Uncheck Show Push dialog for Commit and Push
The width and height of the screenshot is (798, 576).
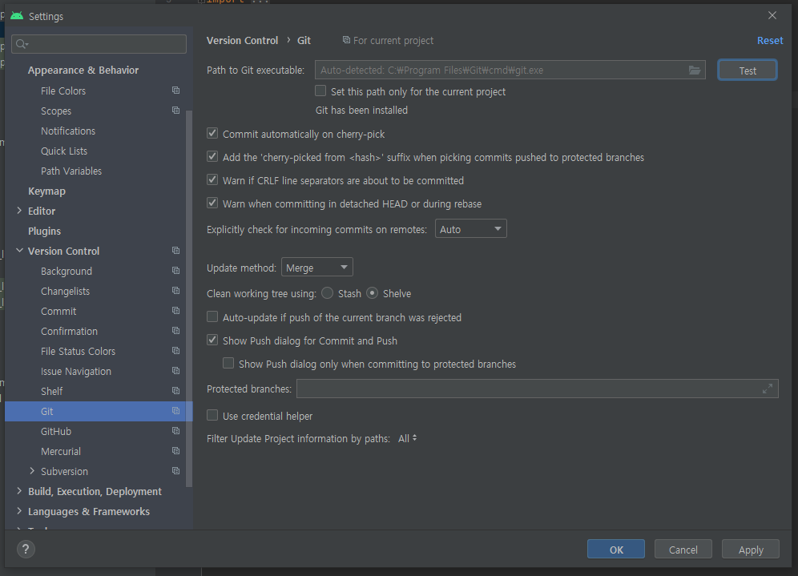click(212, 340)
